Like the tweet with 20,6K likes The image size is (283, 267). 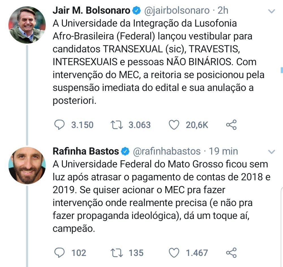pyautogui.click(x=174, y=125)
